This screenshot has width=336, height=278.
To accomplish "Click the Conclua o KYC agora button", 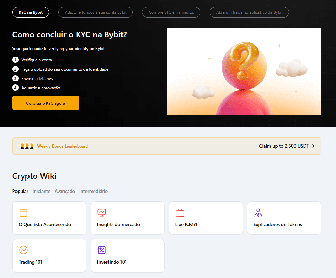I will 46,103.
